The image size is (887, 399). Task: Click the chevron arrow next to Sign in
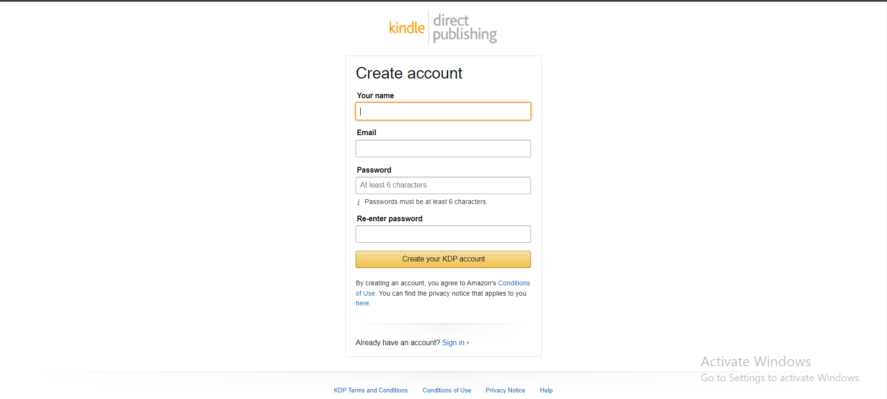(468, 342)
